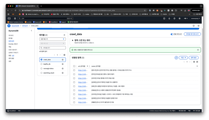This screenshot has width=209, height=120.
Task: Favorite the crawl_data table with its star
Action: 62,60
